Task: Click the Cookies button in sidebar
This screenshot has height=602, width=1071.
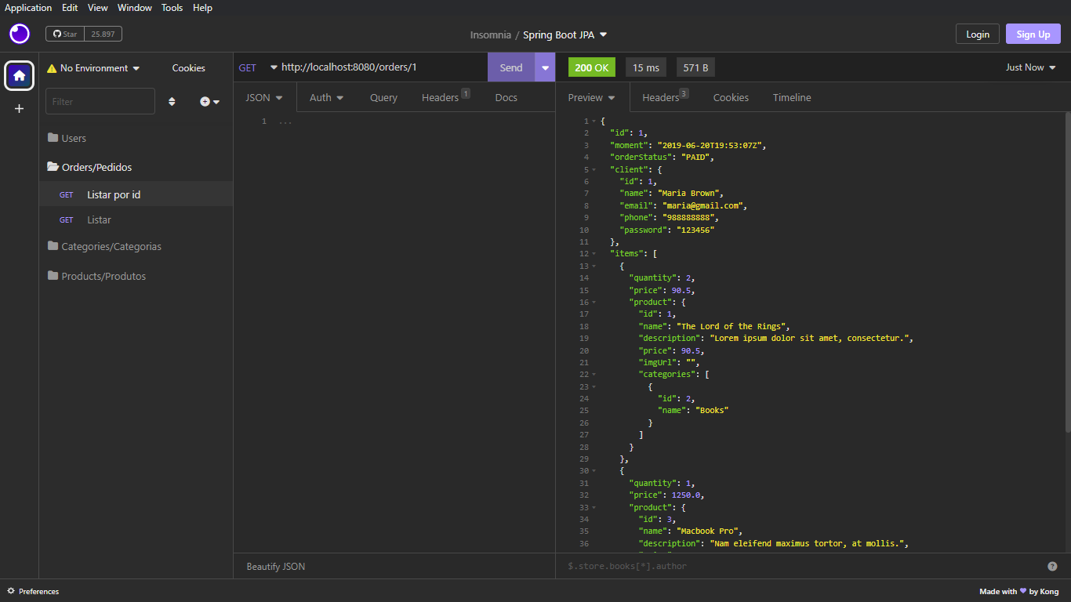Action: point(189,68)
